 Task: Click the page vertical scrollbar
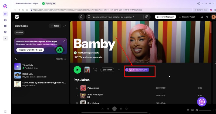(211, 27)
